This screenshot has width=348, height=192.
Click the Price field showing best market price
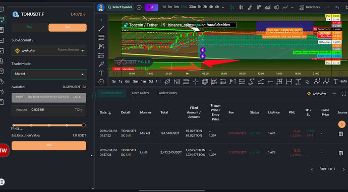click(x=49, y=98)
